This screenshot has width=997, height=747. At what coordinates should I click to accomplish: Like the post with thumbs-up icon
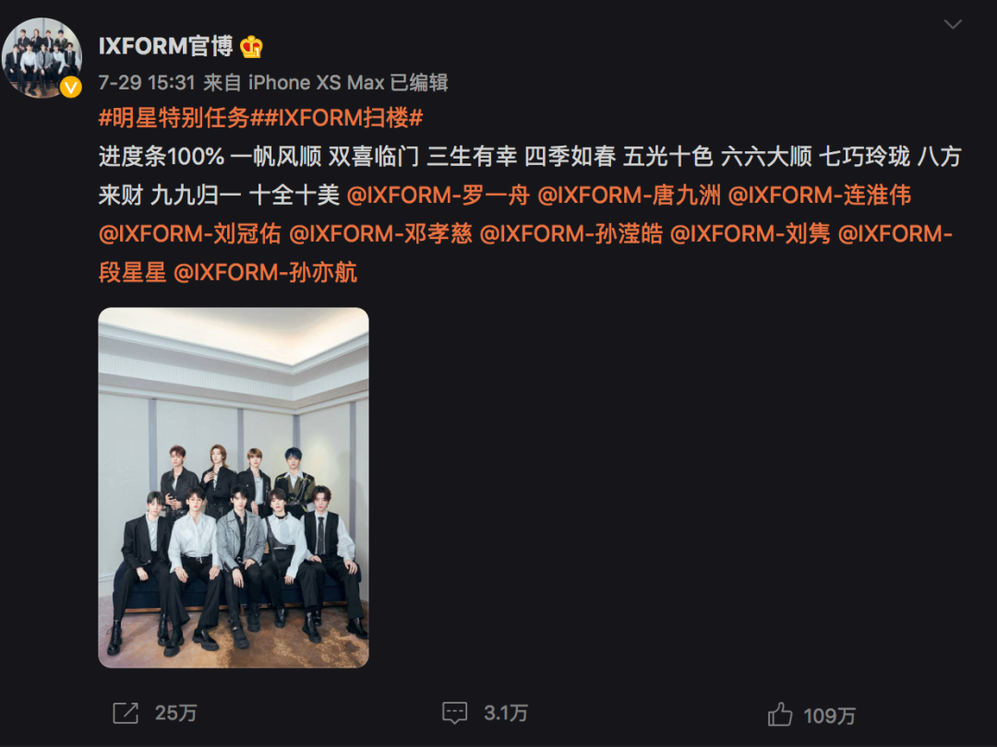coord(779,715)
